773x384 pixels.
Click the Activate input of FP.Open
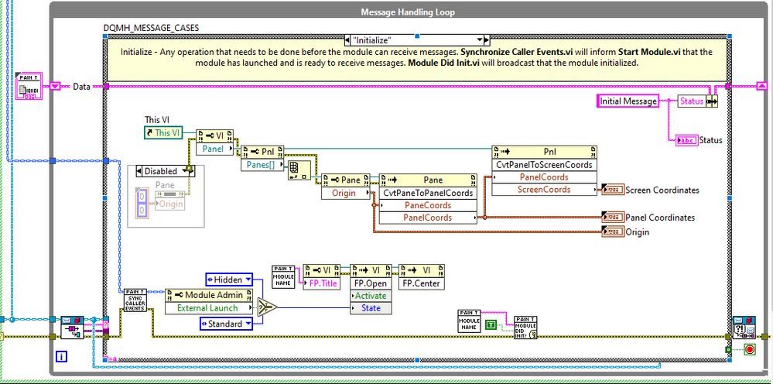tap(371, 296)
